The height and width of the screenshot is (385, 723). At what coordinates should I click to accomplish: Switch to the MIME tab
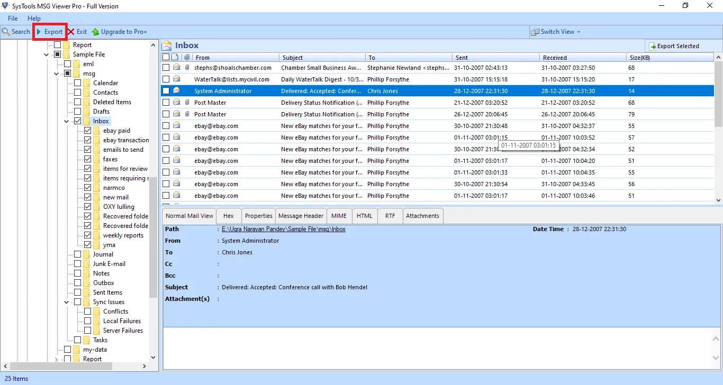pyautogui.click(x=339, y=216)
